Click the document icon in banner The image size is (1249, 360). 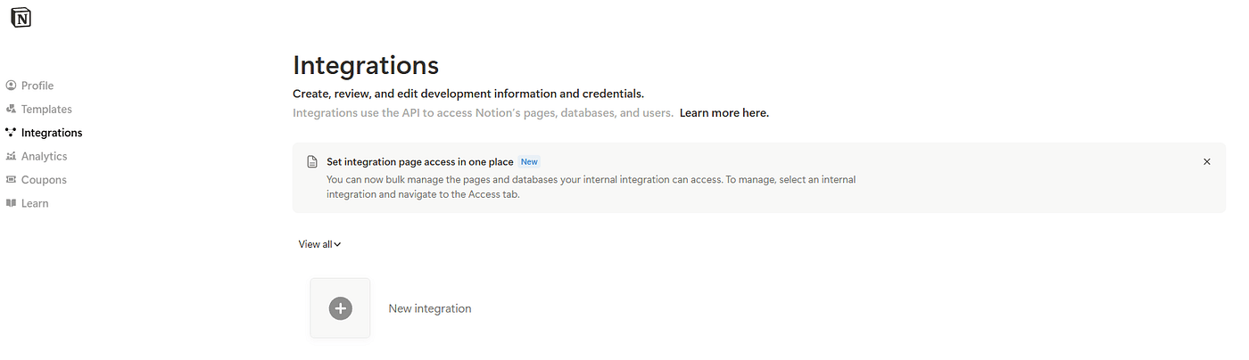pyautogui.click(x=312, y=162)
